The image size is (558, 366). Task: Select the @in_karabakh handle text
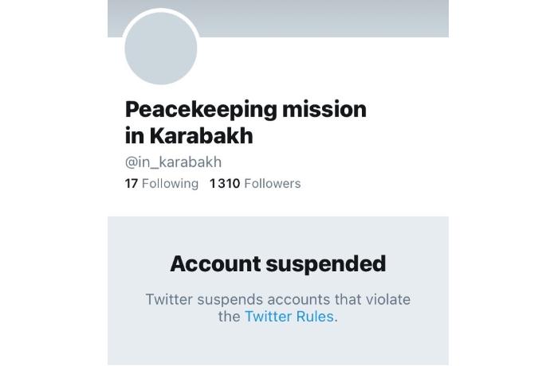173,162
